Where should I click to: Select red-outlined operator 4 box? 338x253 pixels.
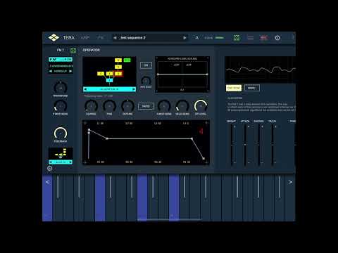pyautogui.click(x=118, y=74)
